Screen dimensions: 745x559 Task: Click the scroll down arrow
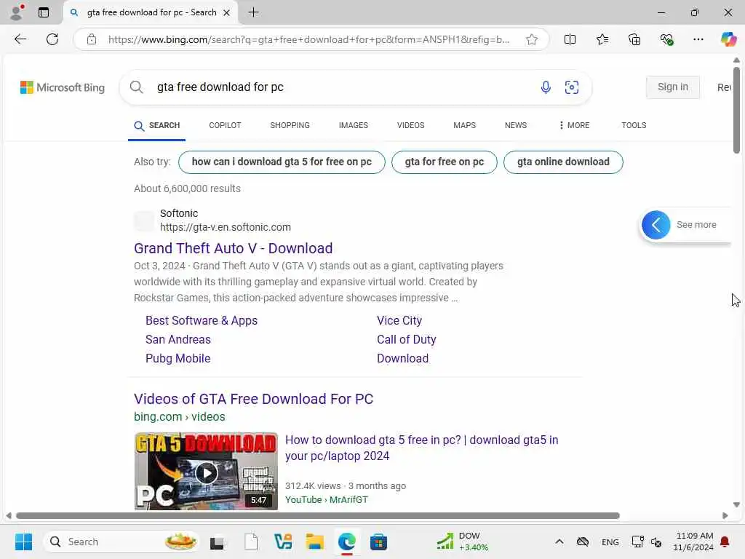pos(736,505)
